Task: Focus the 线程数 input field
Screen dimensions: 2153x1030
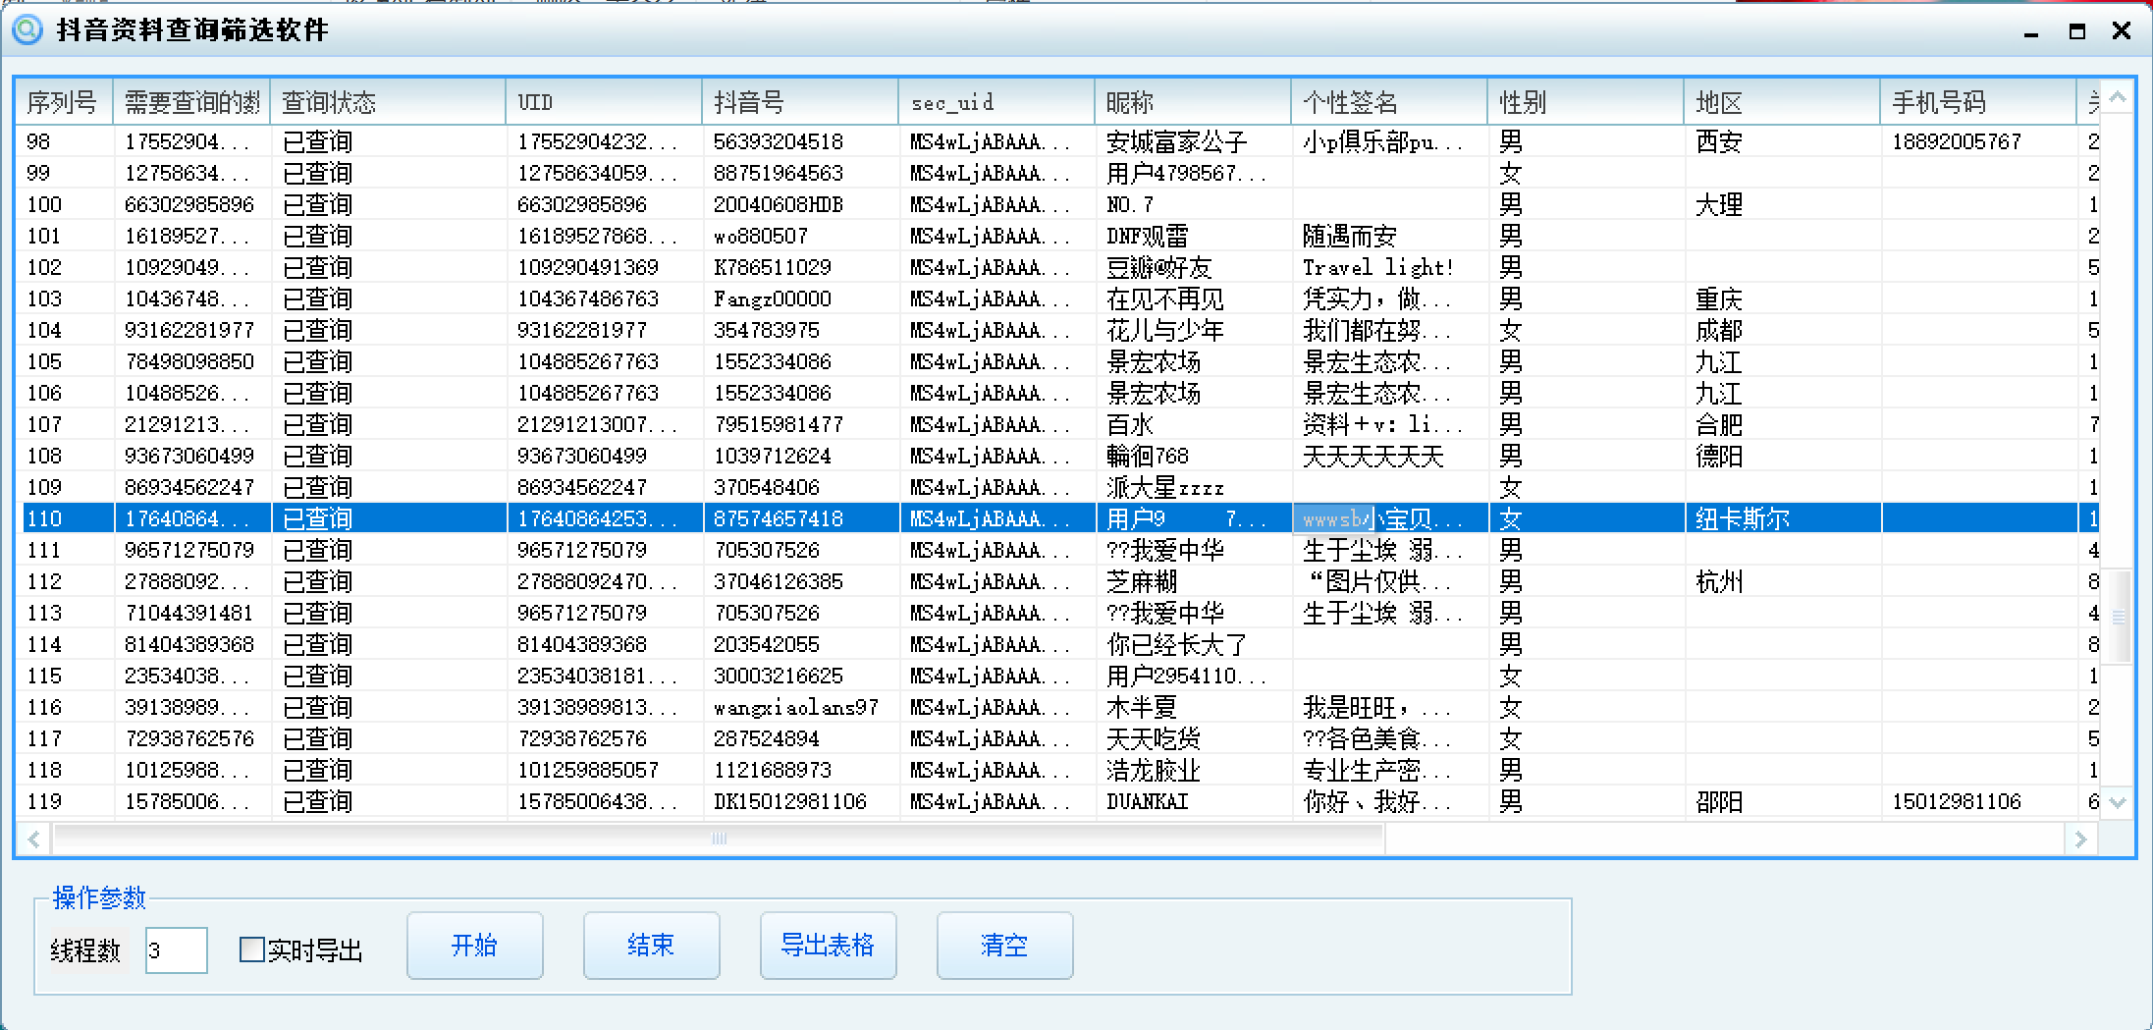Action: (x=176, y=950)
